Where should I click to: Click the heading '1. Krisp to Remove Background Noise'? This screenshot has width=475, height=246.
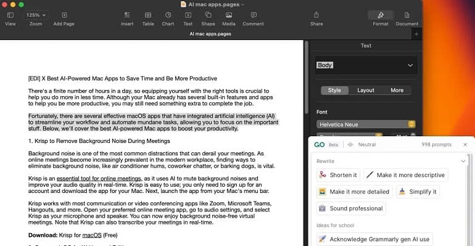[99, 141]
